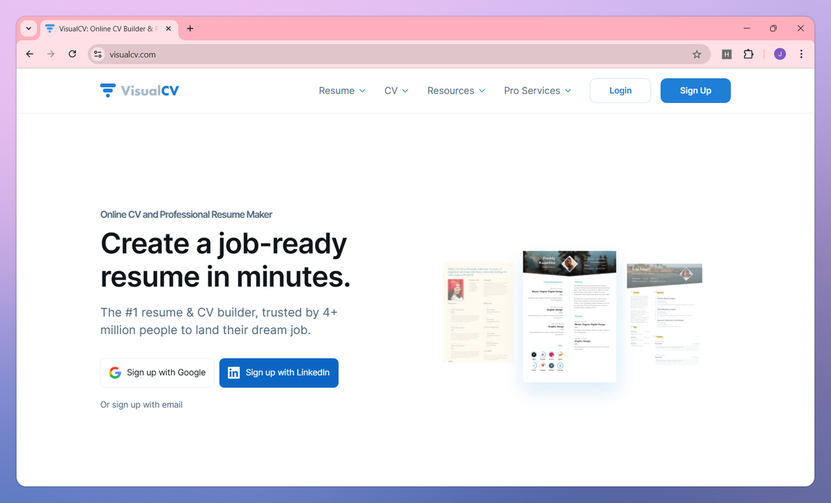831x503 pixels.
Task: Expand the Resources menu
Action: tap(456, 91)
